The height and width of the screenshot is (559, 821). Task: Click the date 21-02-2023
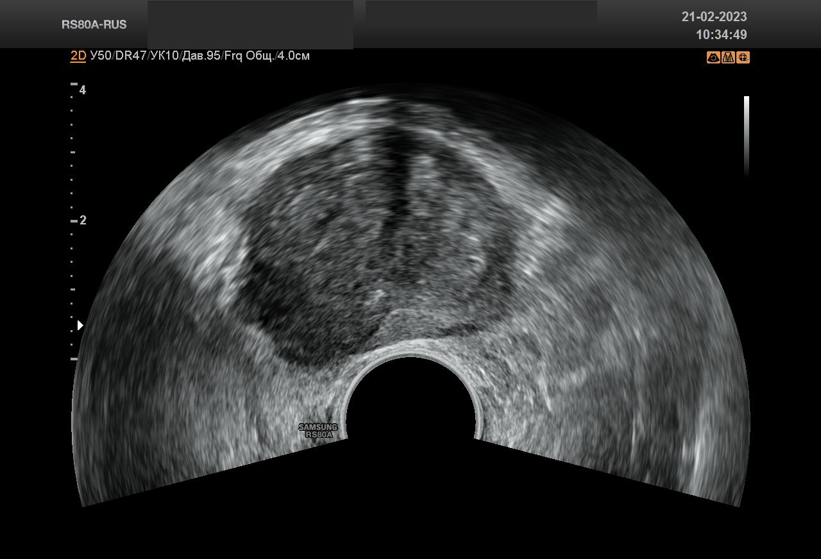click(714, 17)
